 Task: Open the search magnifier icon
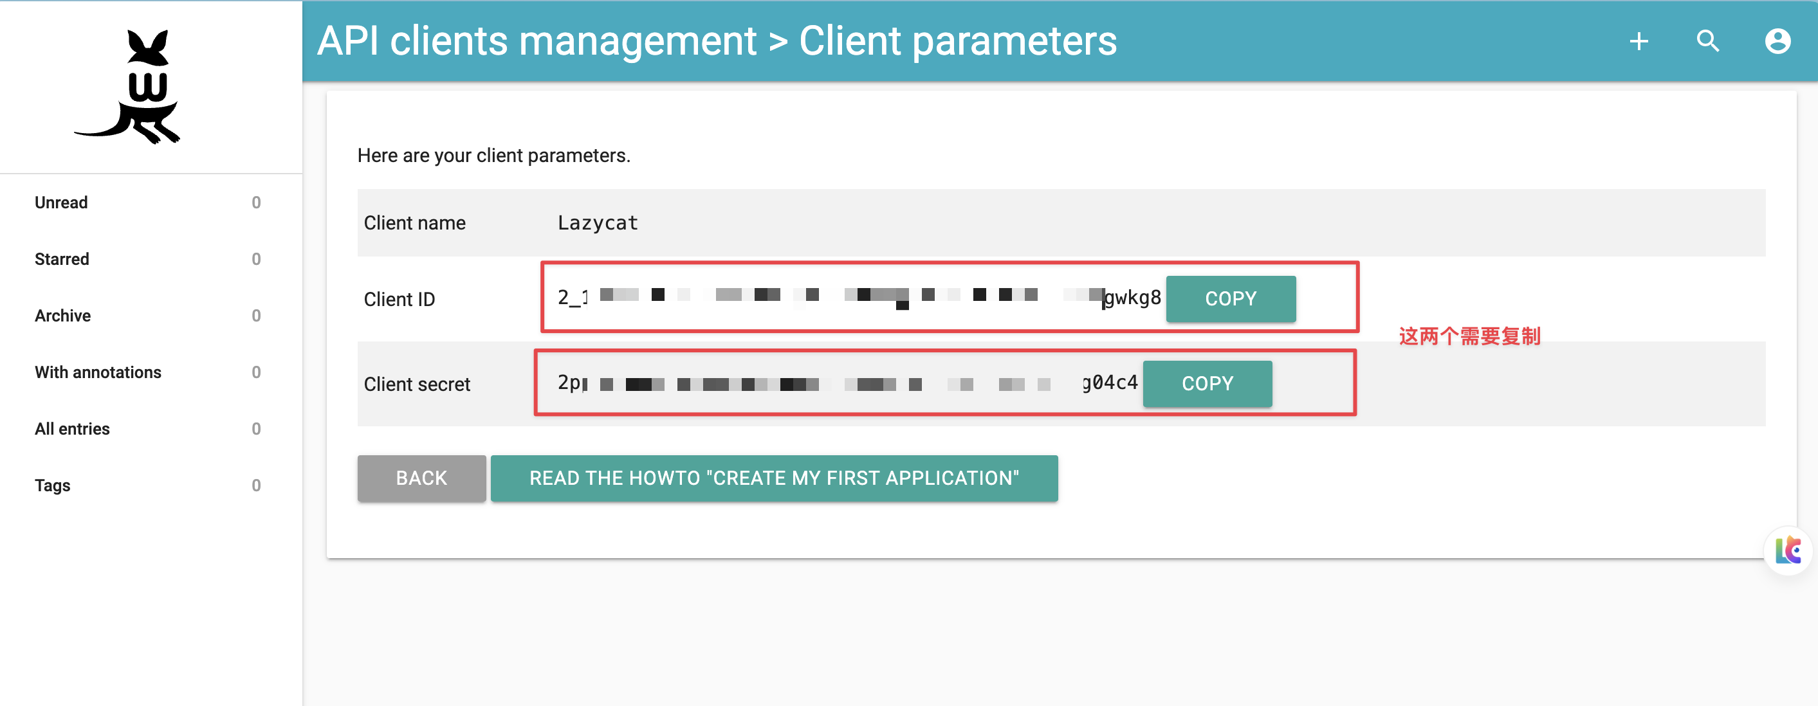point(1708,42)
